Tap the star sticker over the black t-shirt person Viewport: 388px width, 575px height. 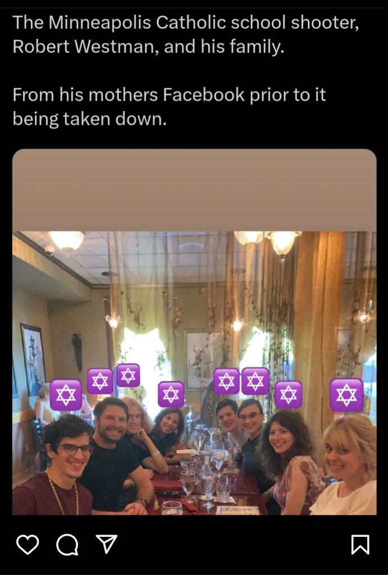coord(100,381)
